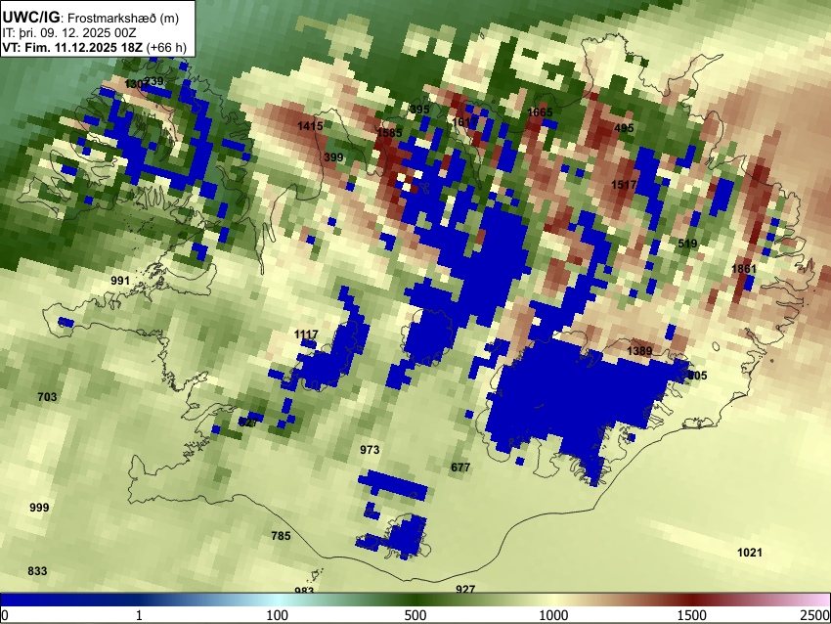The height and width of the screenshot is (624, 831).
Task: Click the map value 519
Action: [x=688, y=244]
